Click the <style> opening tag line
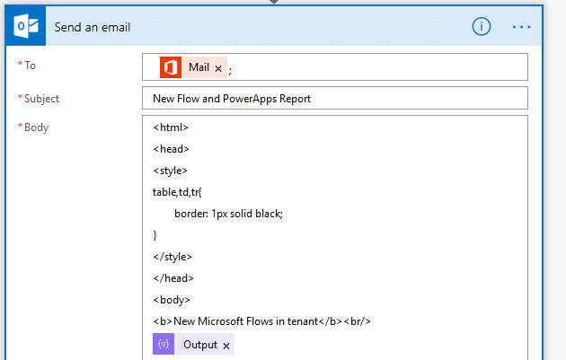The image size is (566, 360). pyautogui.click(x=170, y=171)
